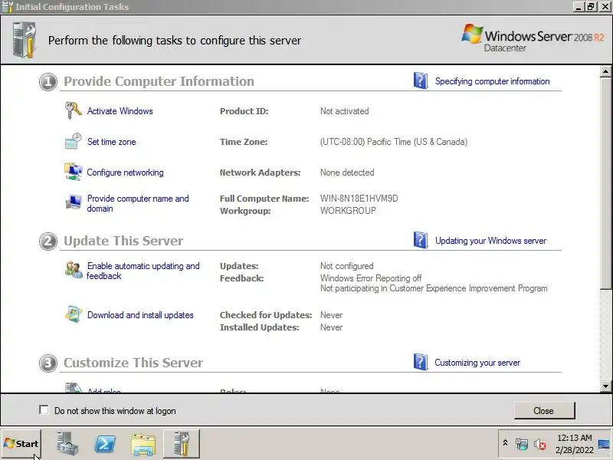Click the Activate Windows keys icon
The width and height of the screenshot is (613, 460).
(73, 110)
